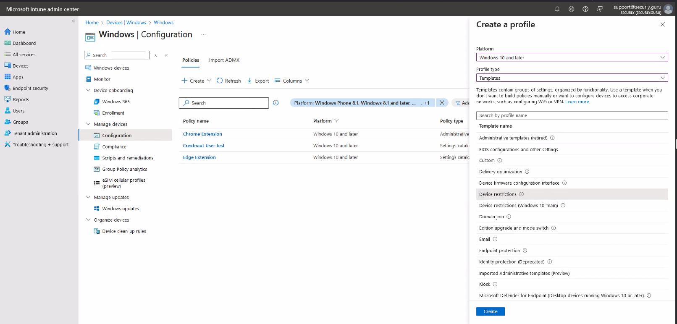Open the Edge Extension policy
This screenshot has height=324, width=677.
(199, 157)
